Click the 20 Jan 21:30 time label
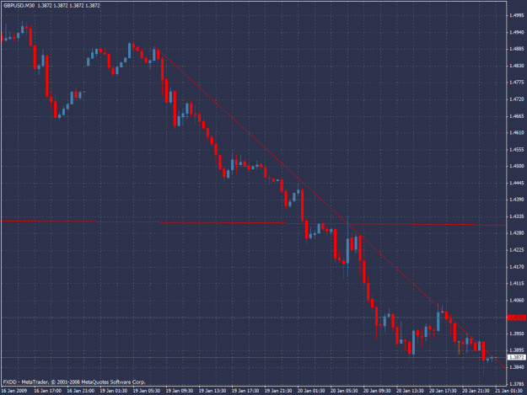This screenshot has height=395, width=527. point(476,391)
